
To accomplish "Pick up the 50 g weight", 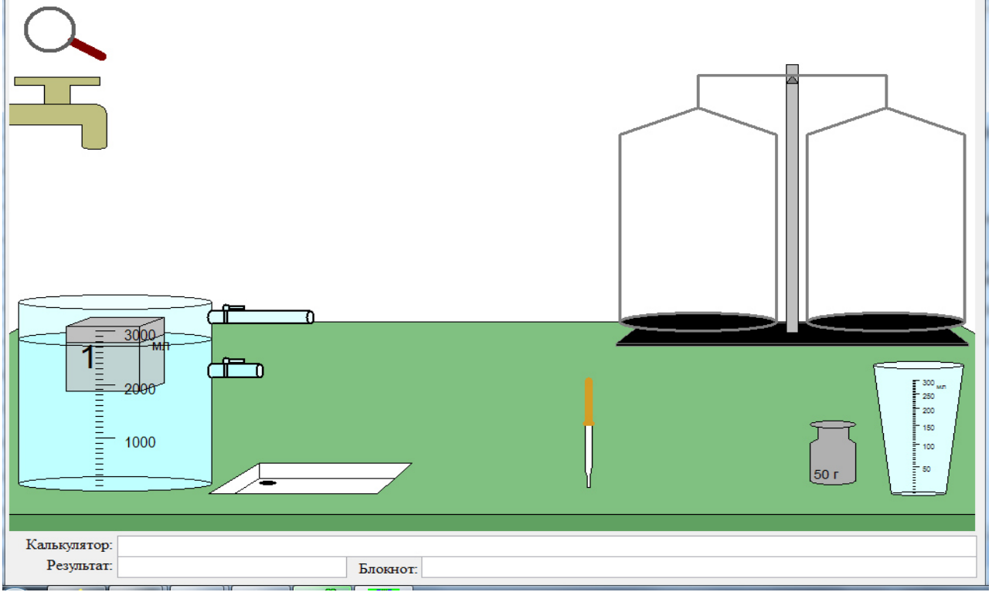I will click(x=833, y=453).
